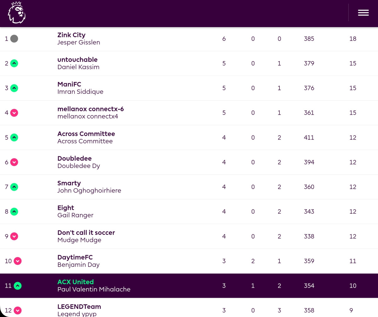Click the 411 score for Across Committee

click(309, 137)
